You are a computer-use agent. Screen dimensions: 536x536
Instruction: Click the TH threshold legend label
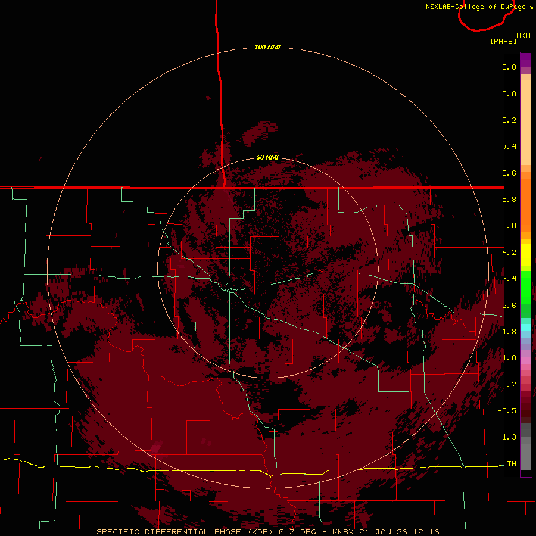click(512, 464)
